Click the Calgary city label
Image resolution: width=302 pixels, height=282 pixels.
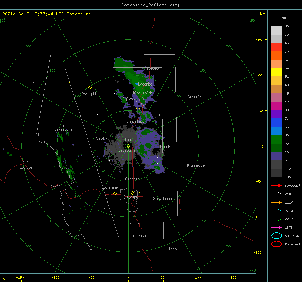coord(131,197)
